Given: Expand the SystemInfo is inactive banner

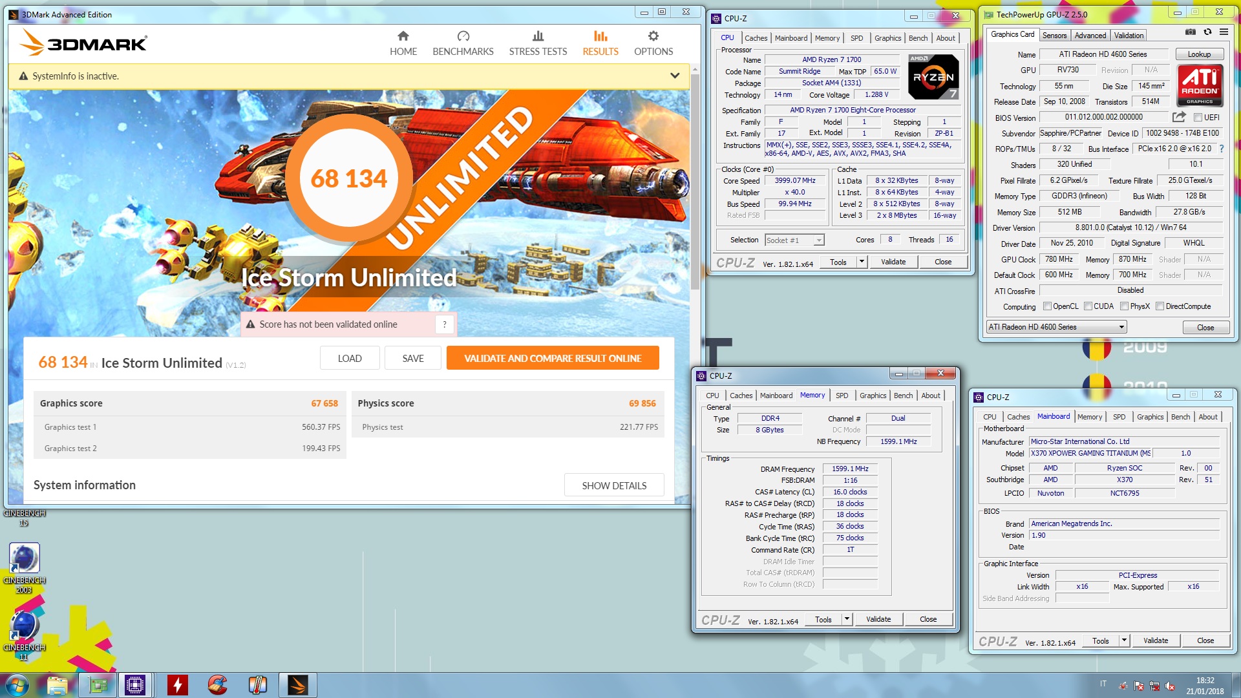Looking at the screenshot, I should [674, 76].
